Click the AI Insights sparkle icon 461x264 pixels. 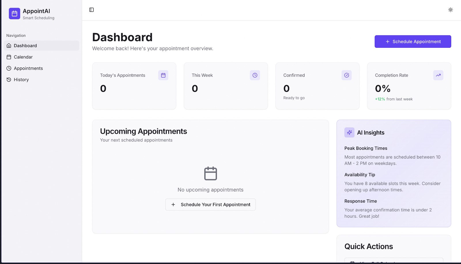coord(349,133)
